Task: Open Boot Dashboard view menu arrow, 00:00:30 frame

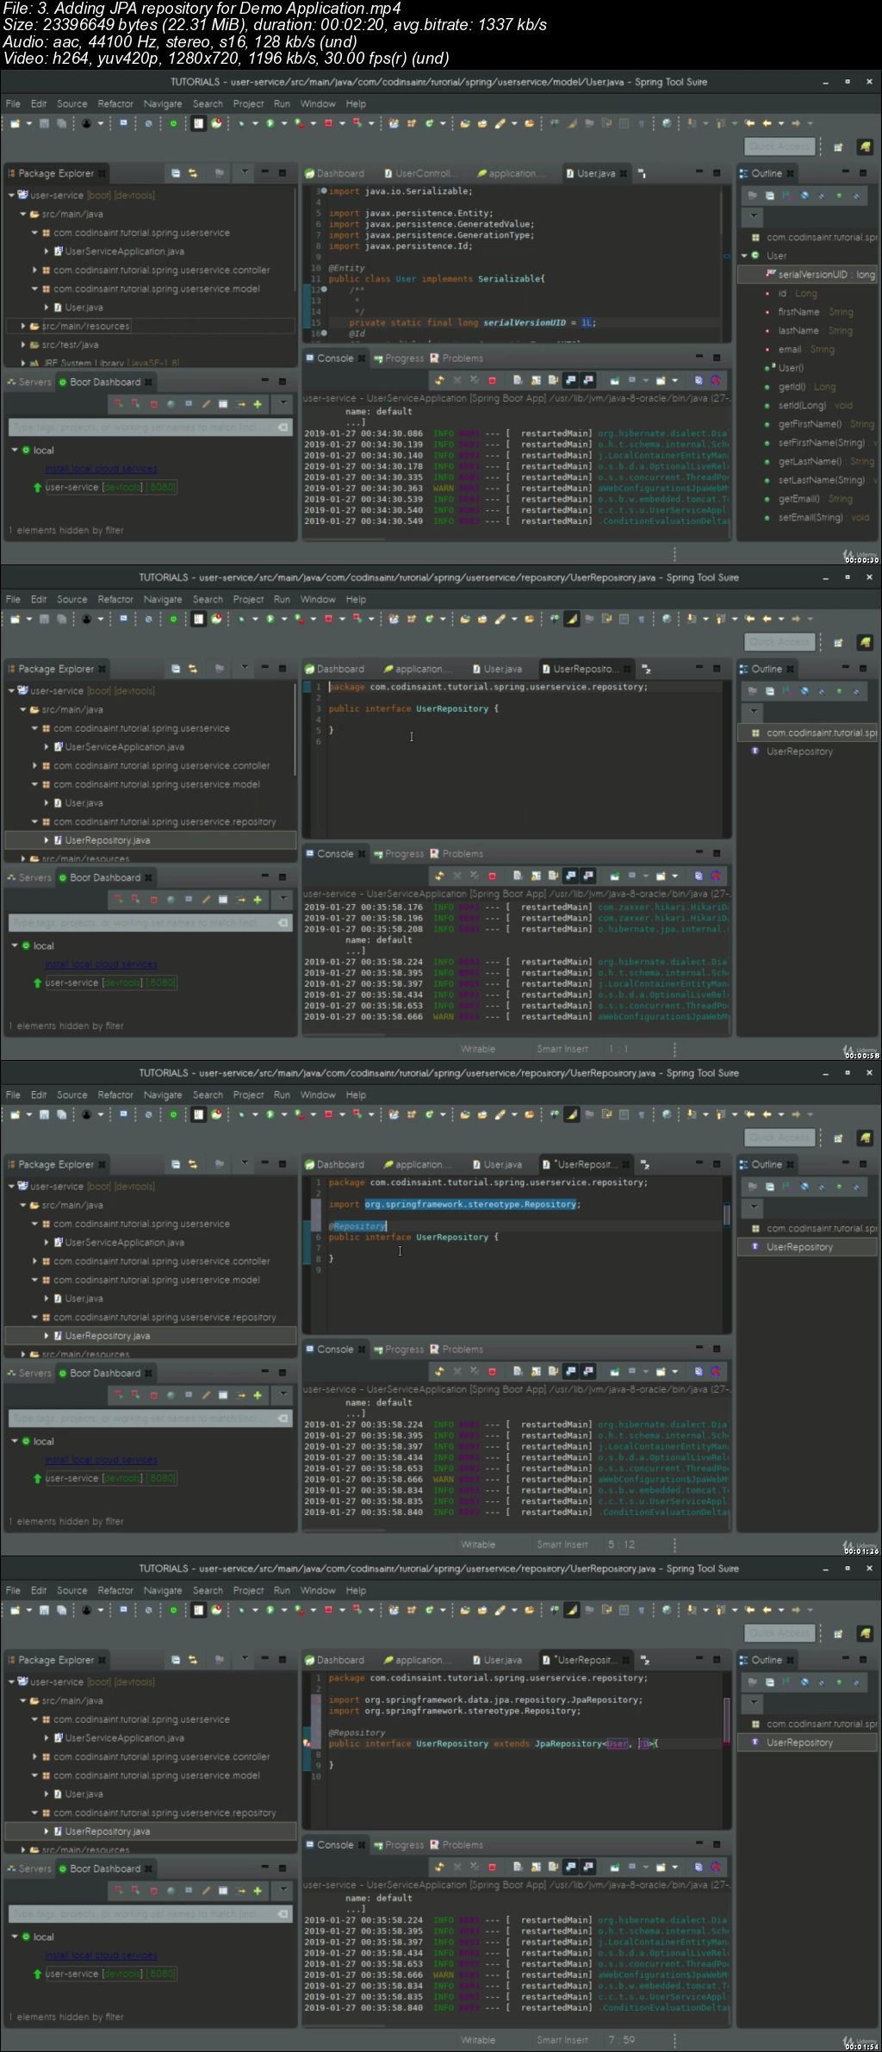Action: point(283,403)
